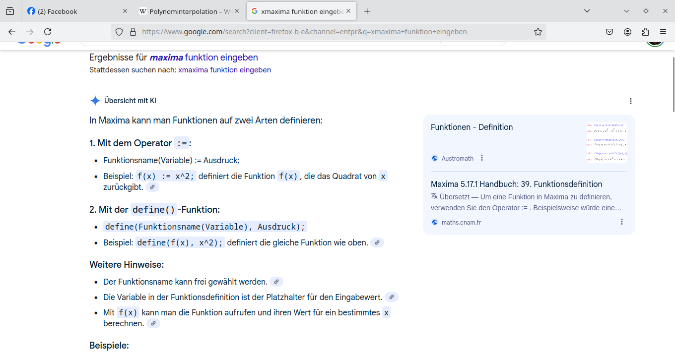Screen dimensions: 675x359
Task: Click the 'xmaxima funktion eingeben' search link
Action: (x=224, y=70)
